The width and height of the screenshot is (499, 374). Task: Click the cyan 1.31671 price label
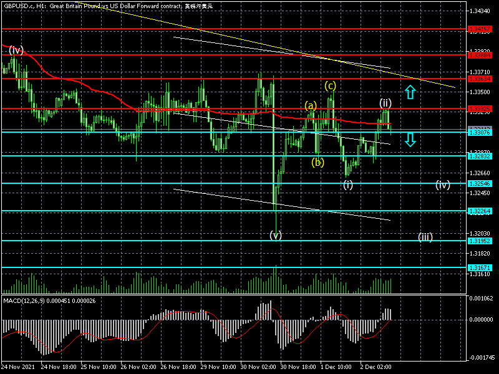coord(480,268)
